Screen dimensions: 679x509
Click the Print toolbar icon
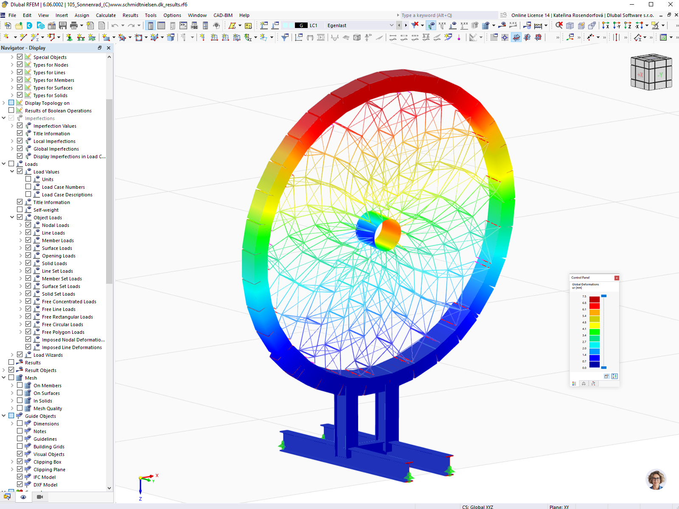73,25
